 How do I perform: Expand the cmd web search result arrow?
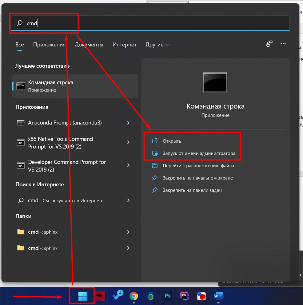click(128, 200)
